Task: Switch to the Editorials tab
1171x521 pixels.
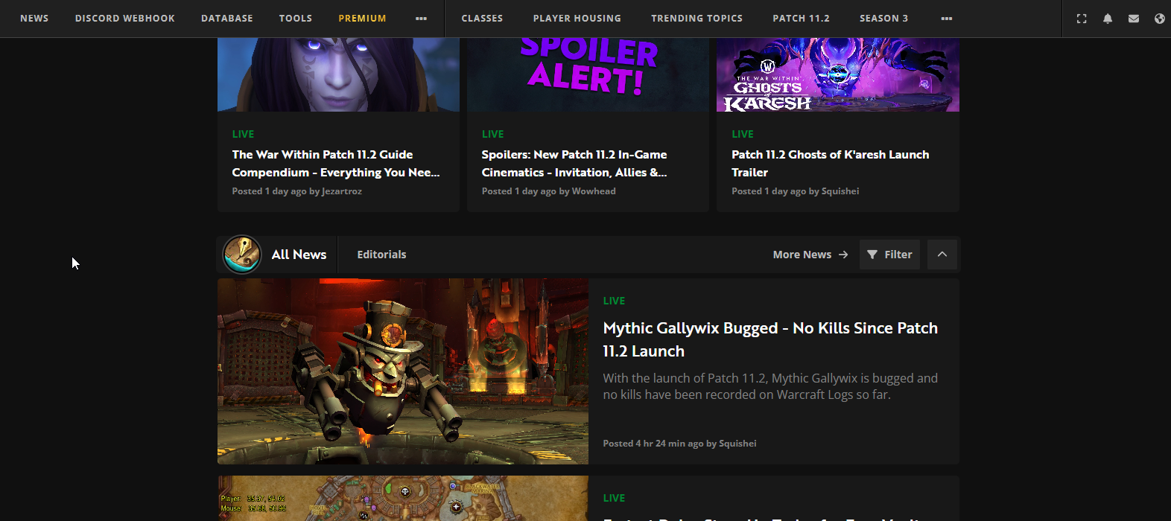Action: 381,255
